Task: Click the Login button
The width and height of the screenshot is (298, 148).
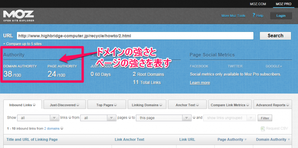Action: (281, 16)
